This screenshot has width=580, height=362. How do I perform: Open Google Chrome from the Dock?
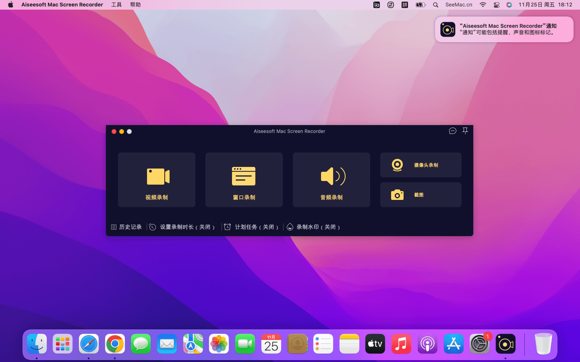[115, 344]
